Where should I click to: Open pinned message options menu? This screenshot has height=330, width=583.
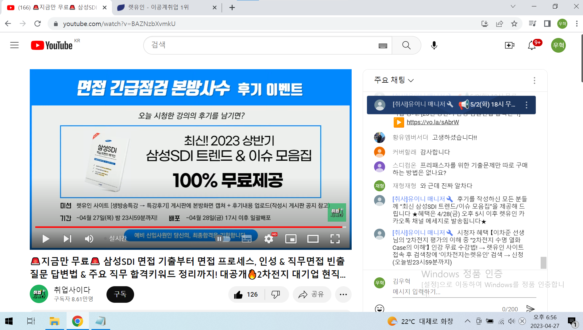click(x=526, y=105)
